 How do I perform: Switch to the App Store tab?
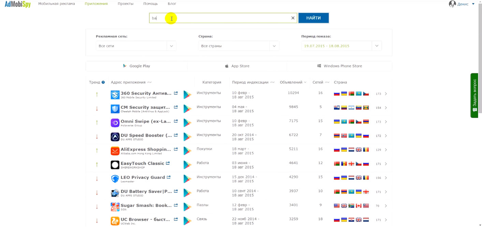pyautogui.click(x=237, y=66)
